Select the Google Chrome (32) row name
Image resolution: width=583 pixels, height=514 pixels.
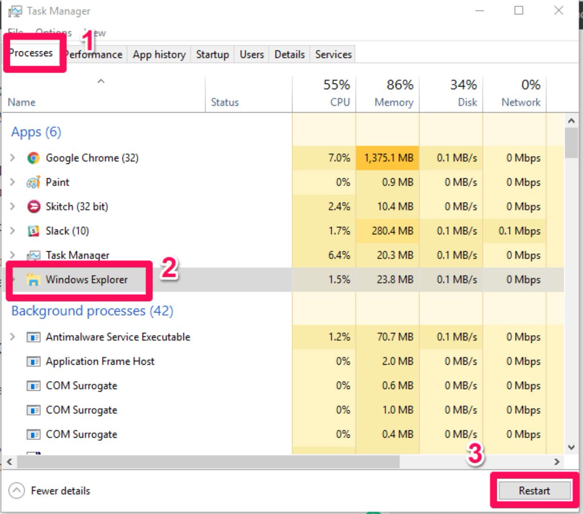pyautogui.click(x=92, y=158)
